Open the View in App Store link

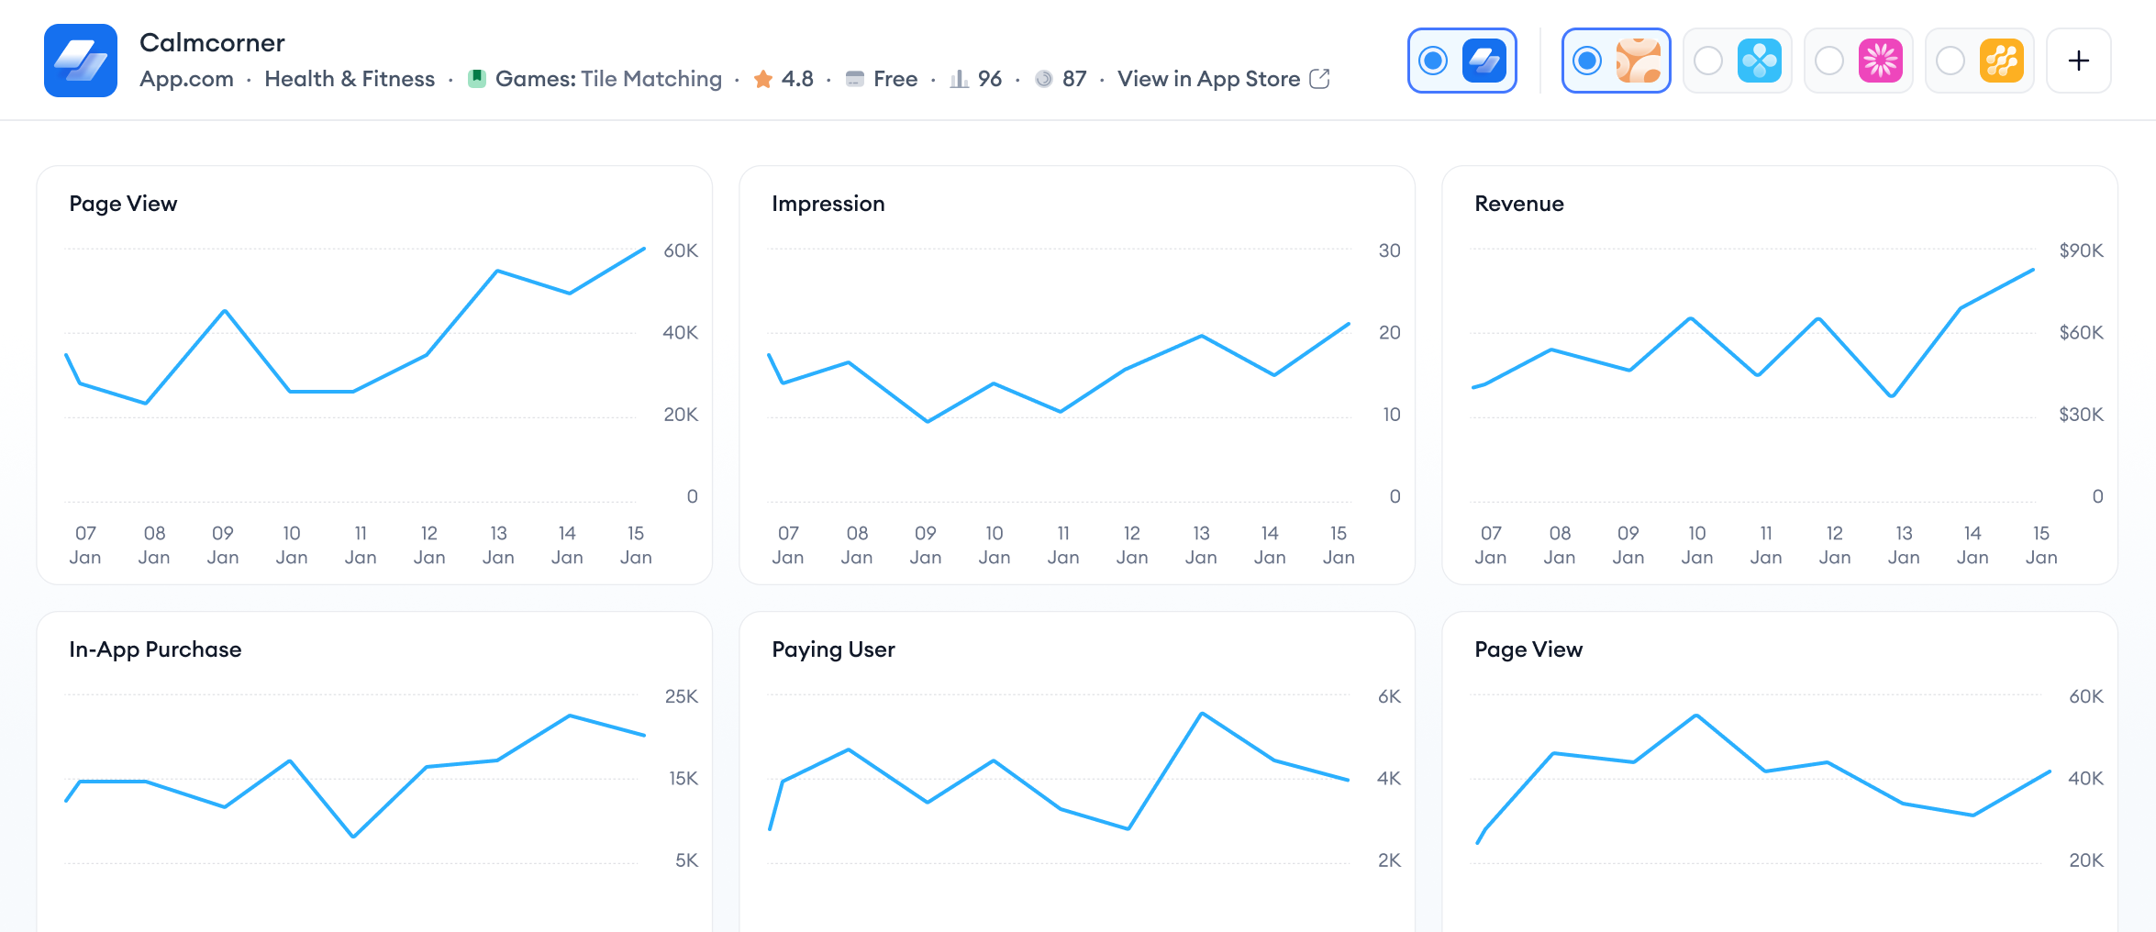[x=1206, y=79]
